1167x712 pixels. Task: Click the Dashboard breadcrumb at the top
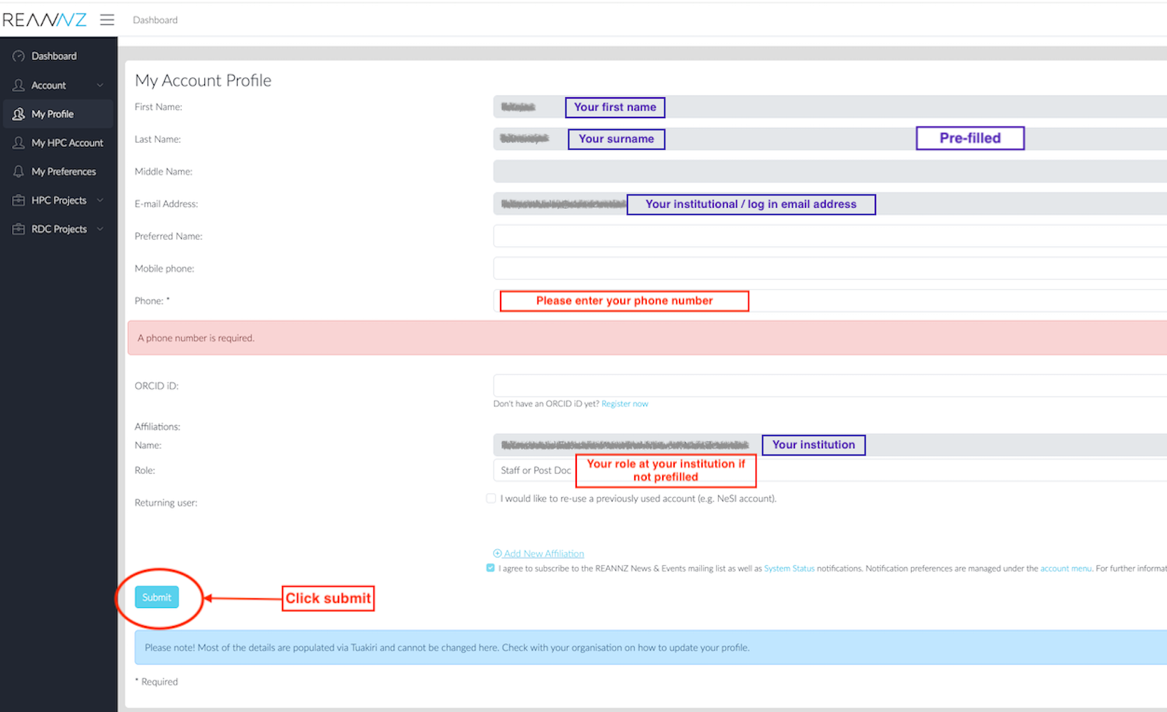(155, 20)
